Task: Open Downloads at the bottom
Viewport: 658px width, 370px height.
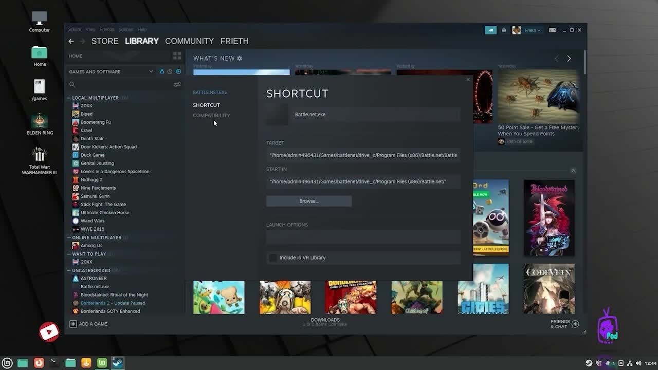Action: point(325,322)
